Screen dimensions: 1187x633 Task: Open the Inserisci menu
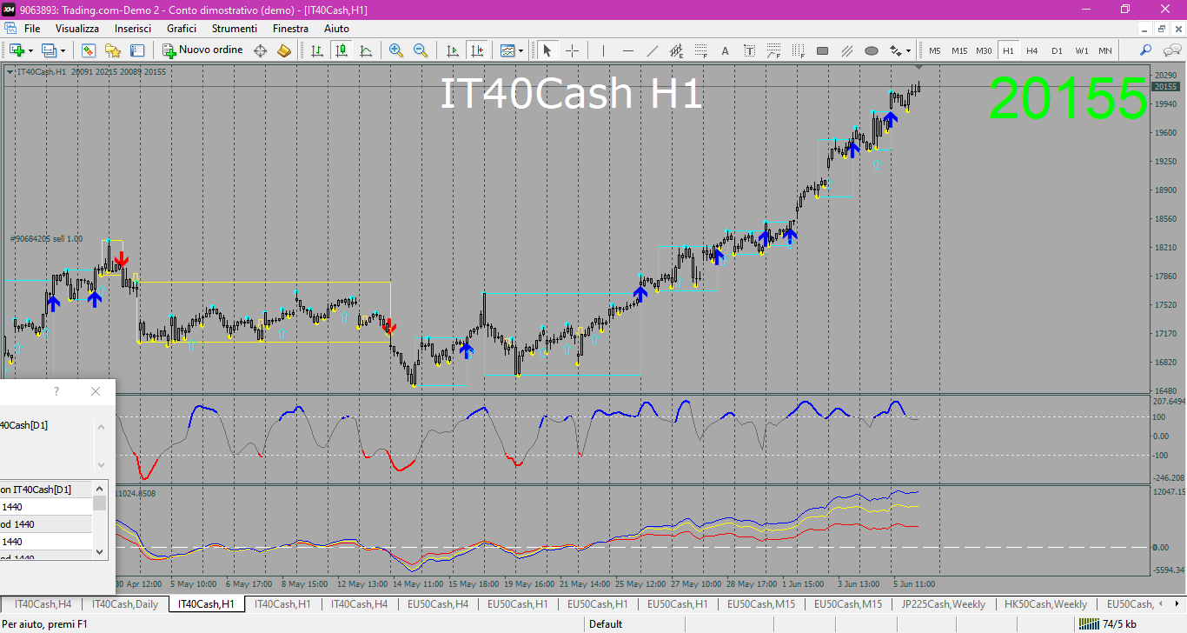pyautogui.click(x=133, y=29)
